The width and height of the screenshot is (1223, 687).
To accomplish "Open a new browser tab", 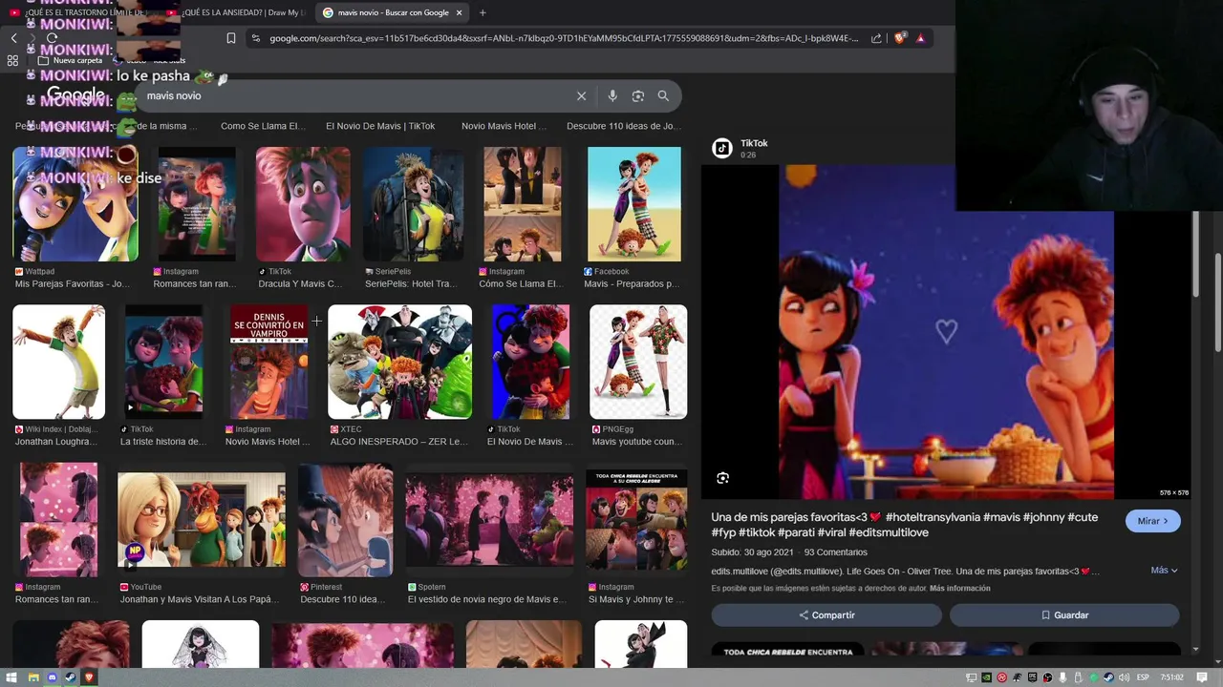I will tap(483, 12).
